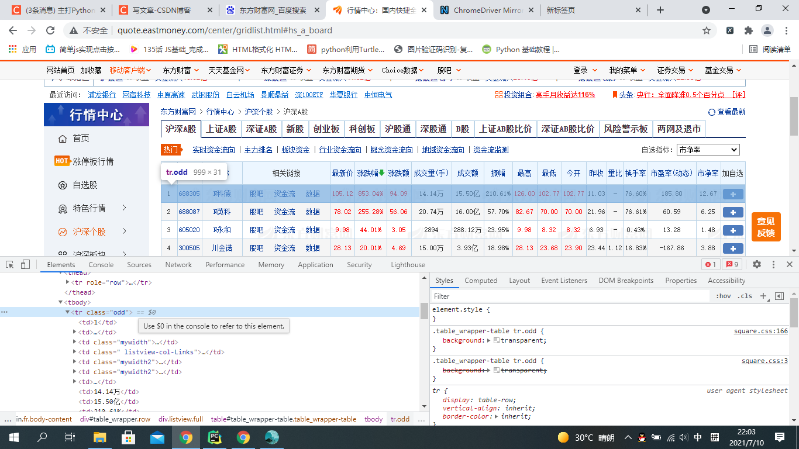Reload the page
The height and width of the screenshot is (449, 799).
point(50,30)
